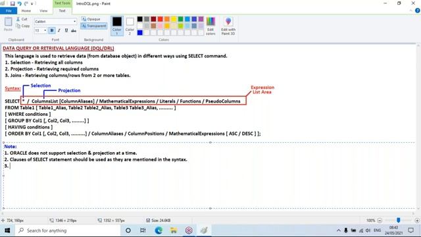The image size is (421, 237).
Task: Set text background to Transparent
Action: click(93, 26)
